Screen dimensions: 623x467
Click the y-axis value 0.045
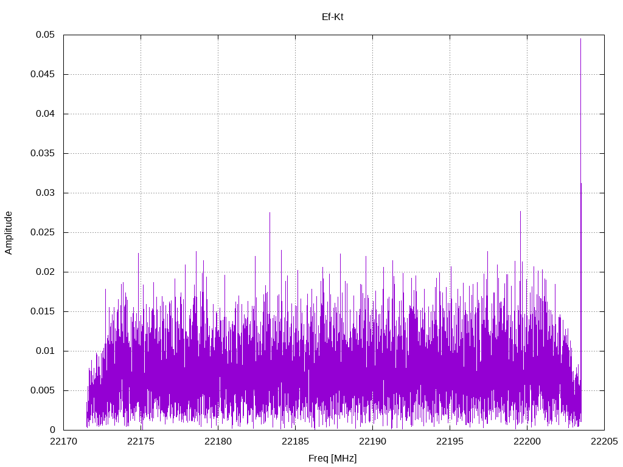[43, 74]
